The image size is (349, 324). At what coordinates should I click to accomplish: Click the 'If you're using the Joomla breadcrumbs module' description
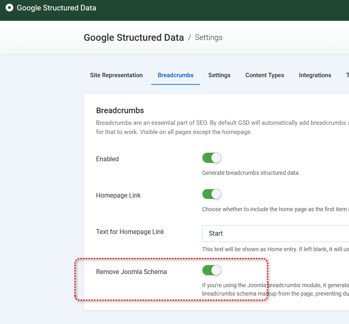click(x=275, y=290)
